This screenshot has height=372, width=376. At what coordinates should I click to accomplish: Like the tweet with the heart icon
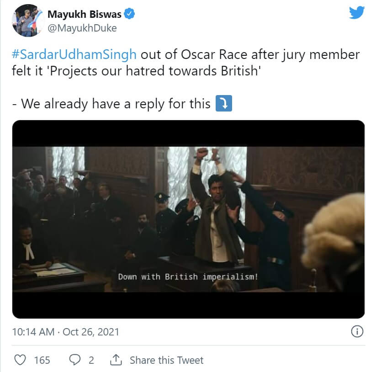pos(20,360)
